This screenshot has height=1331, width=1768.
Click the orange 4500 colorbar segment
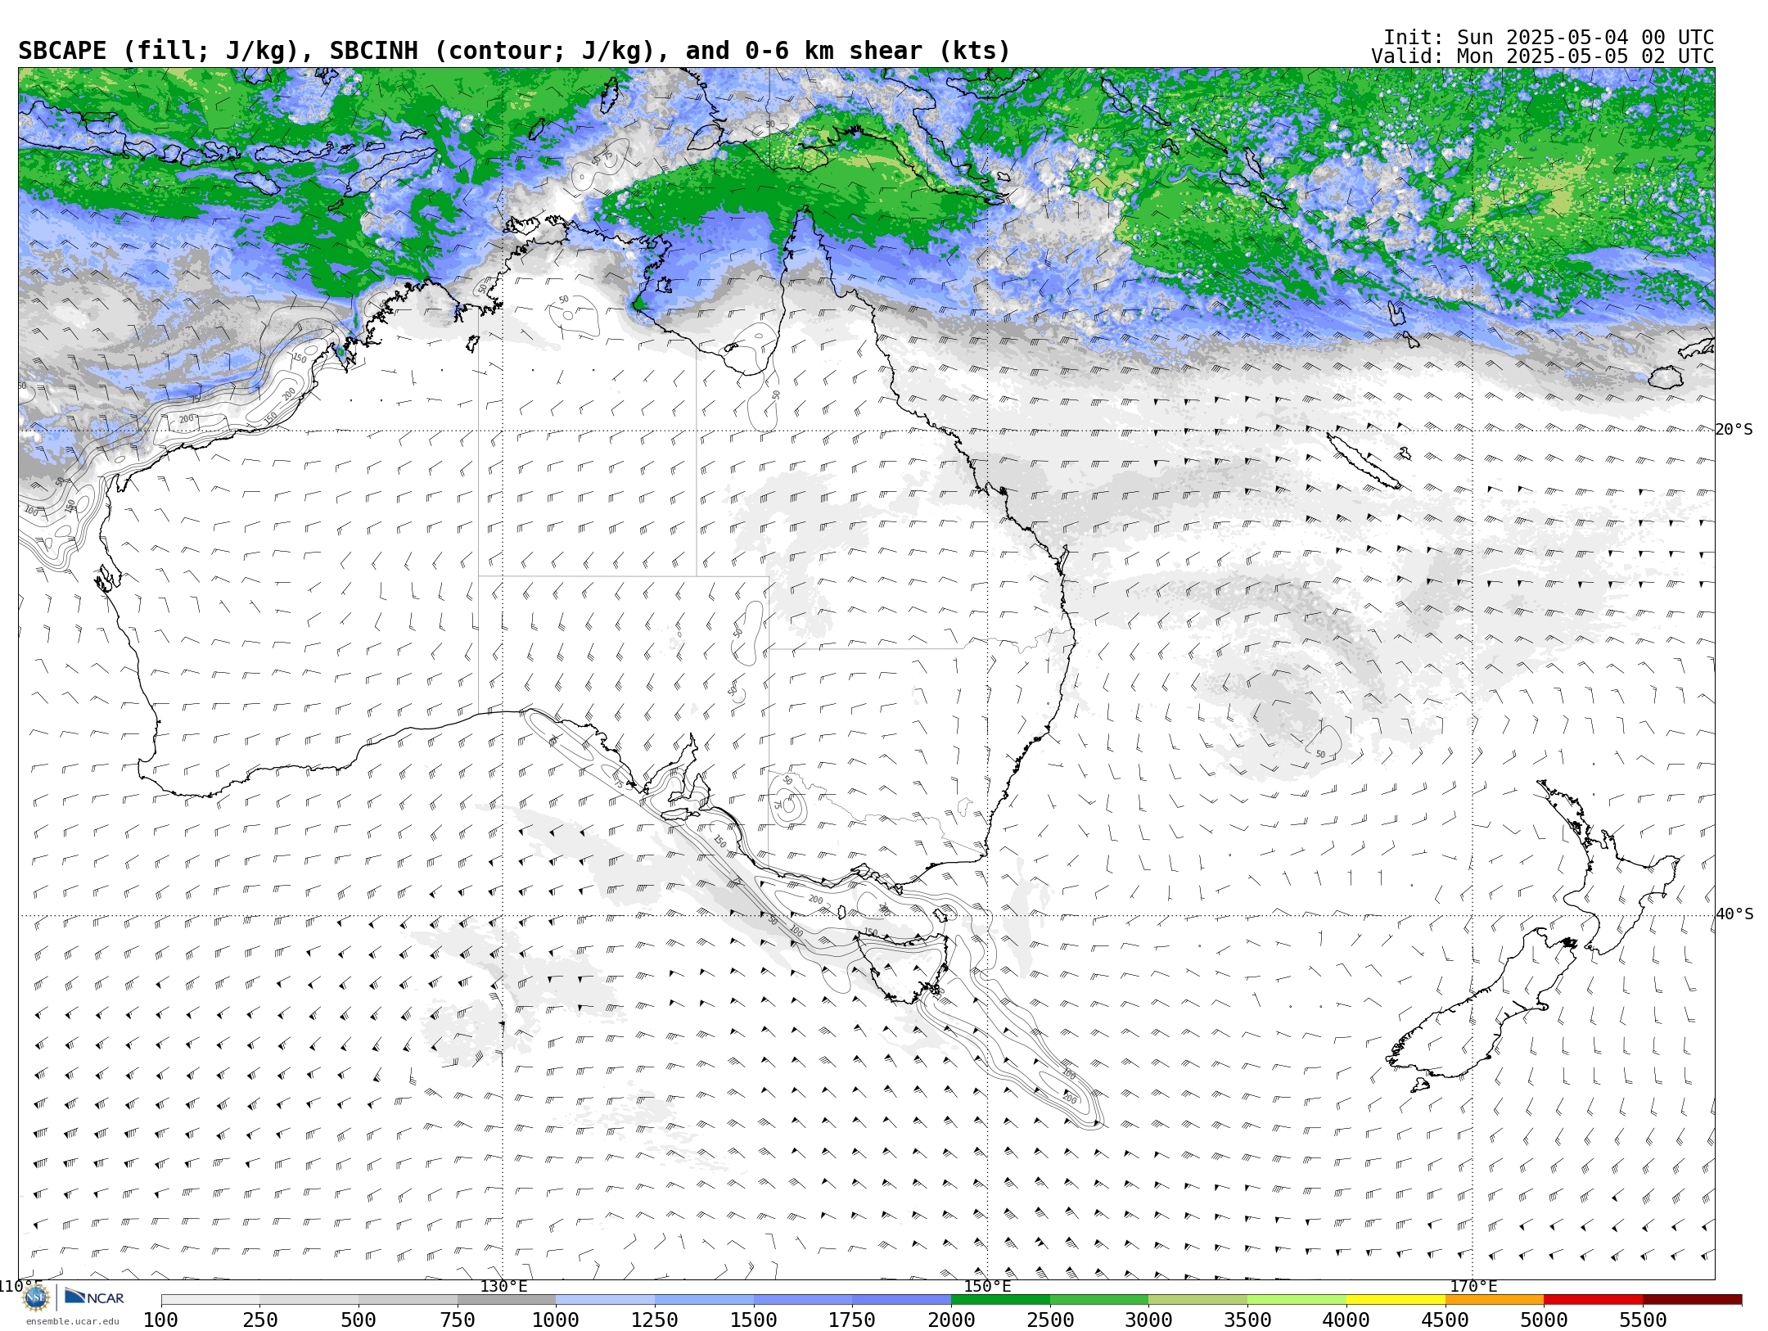(x=1495, y=1300)
